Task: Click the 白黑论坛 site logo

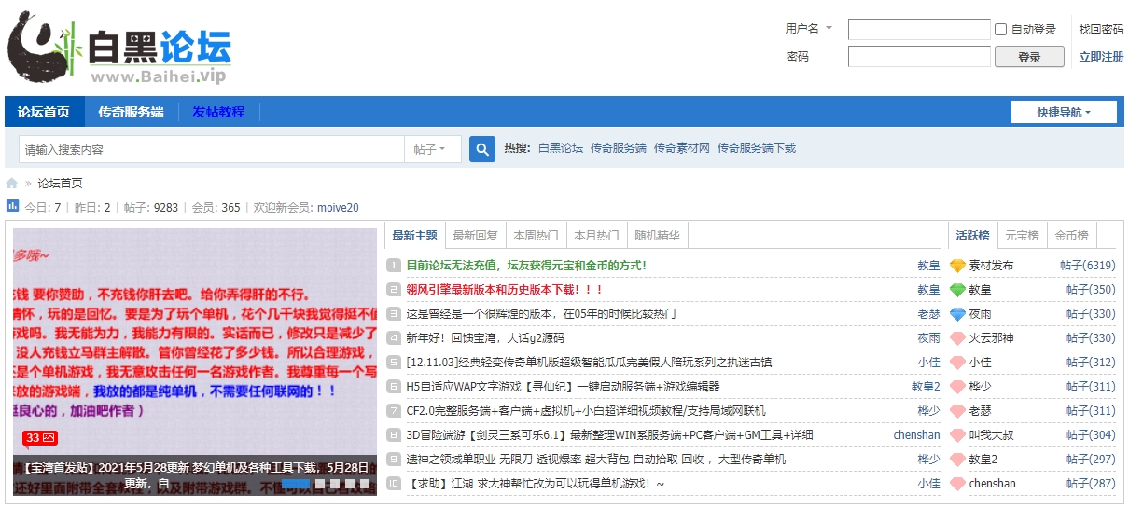Action: click(119, 48)
